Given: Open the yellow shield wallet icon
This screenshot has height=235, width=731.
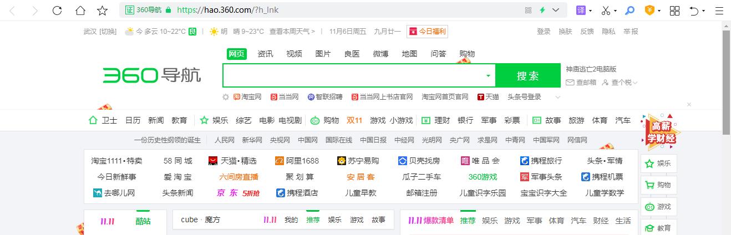Looking at the screenshot, I should [650, 11].
